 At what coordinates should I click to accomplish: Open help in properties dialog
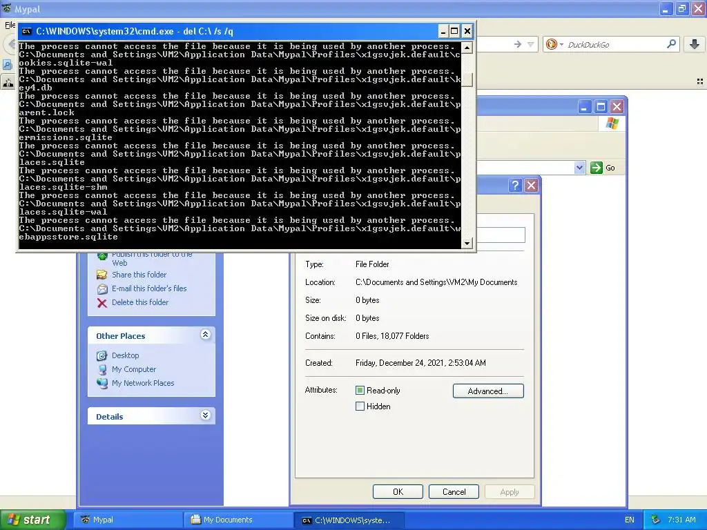coord(515,185)
